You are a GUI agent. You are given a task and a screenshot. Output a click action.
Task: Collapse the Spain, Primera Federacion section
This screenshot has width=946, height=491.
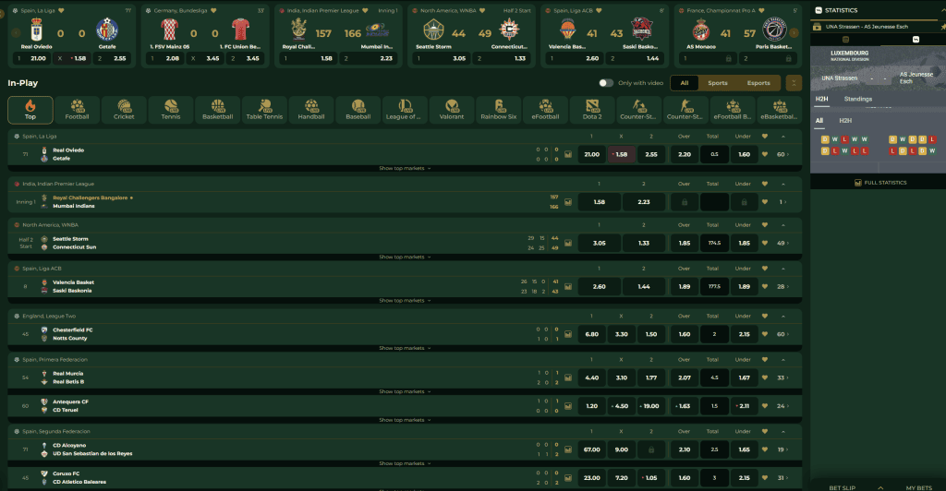coord(783,359)
